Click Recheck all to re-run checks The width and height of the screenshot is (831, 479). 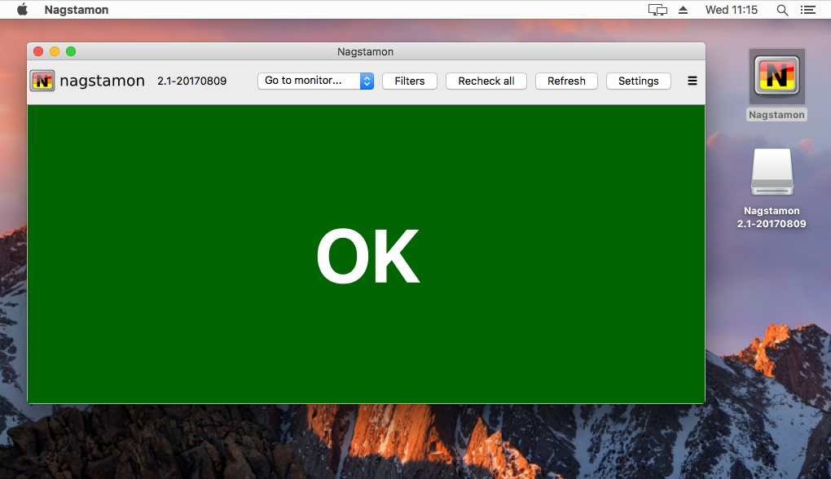pos(486,81)
